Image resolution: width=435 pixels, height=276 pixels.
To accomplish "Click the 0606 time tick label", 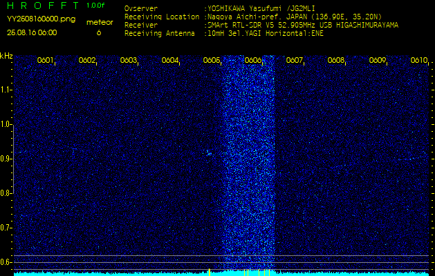I will pos(252,60).
